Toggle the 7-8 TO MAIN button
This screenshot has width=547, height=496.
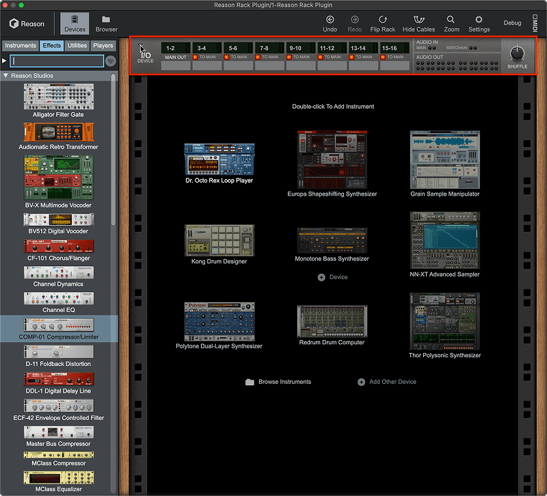(258, 57)
